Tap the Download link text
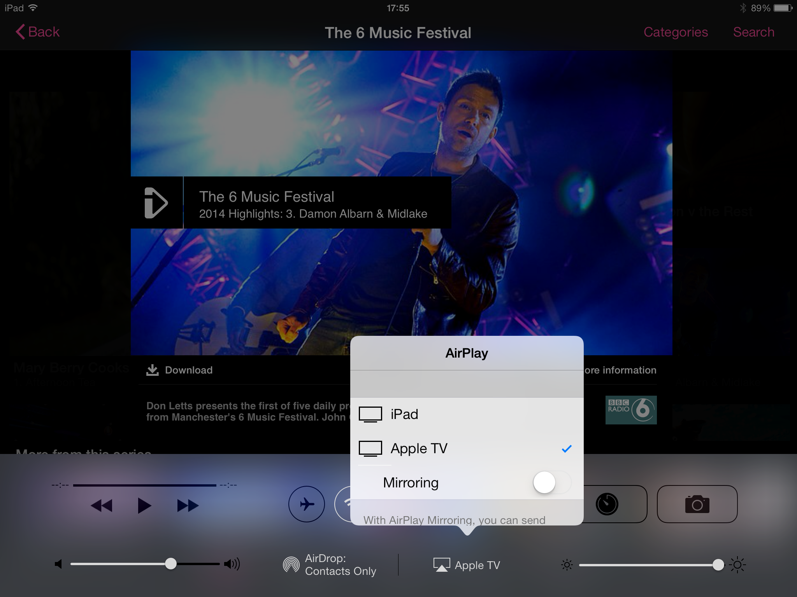The width and height of the screenshot is (797, 597). tap(189, 370)
